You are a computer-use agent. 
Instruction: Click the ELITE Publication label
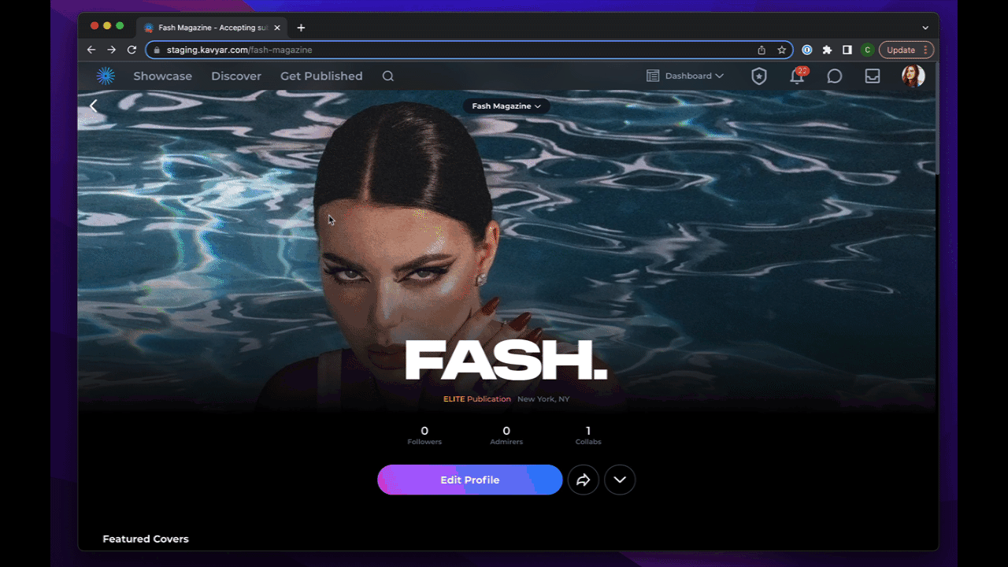tap(477, 399)
